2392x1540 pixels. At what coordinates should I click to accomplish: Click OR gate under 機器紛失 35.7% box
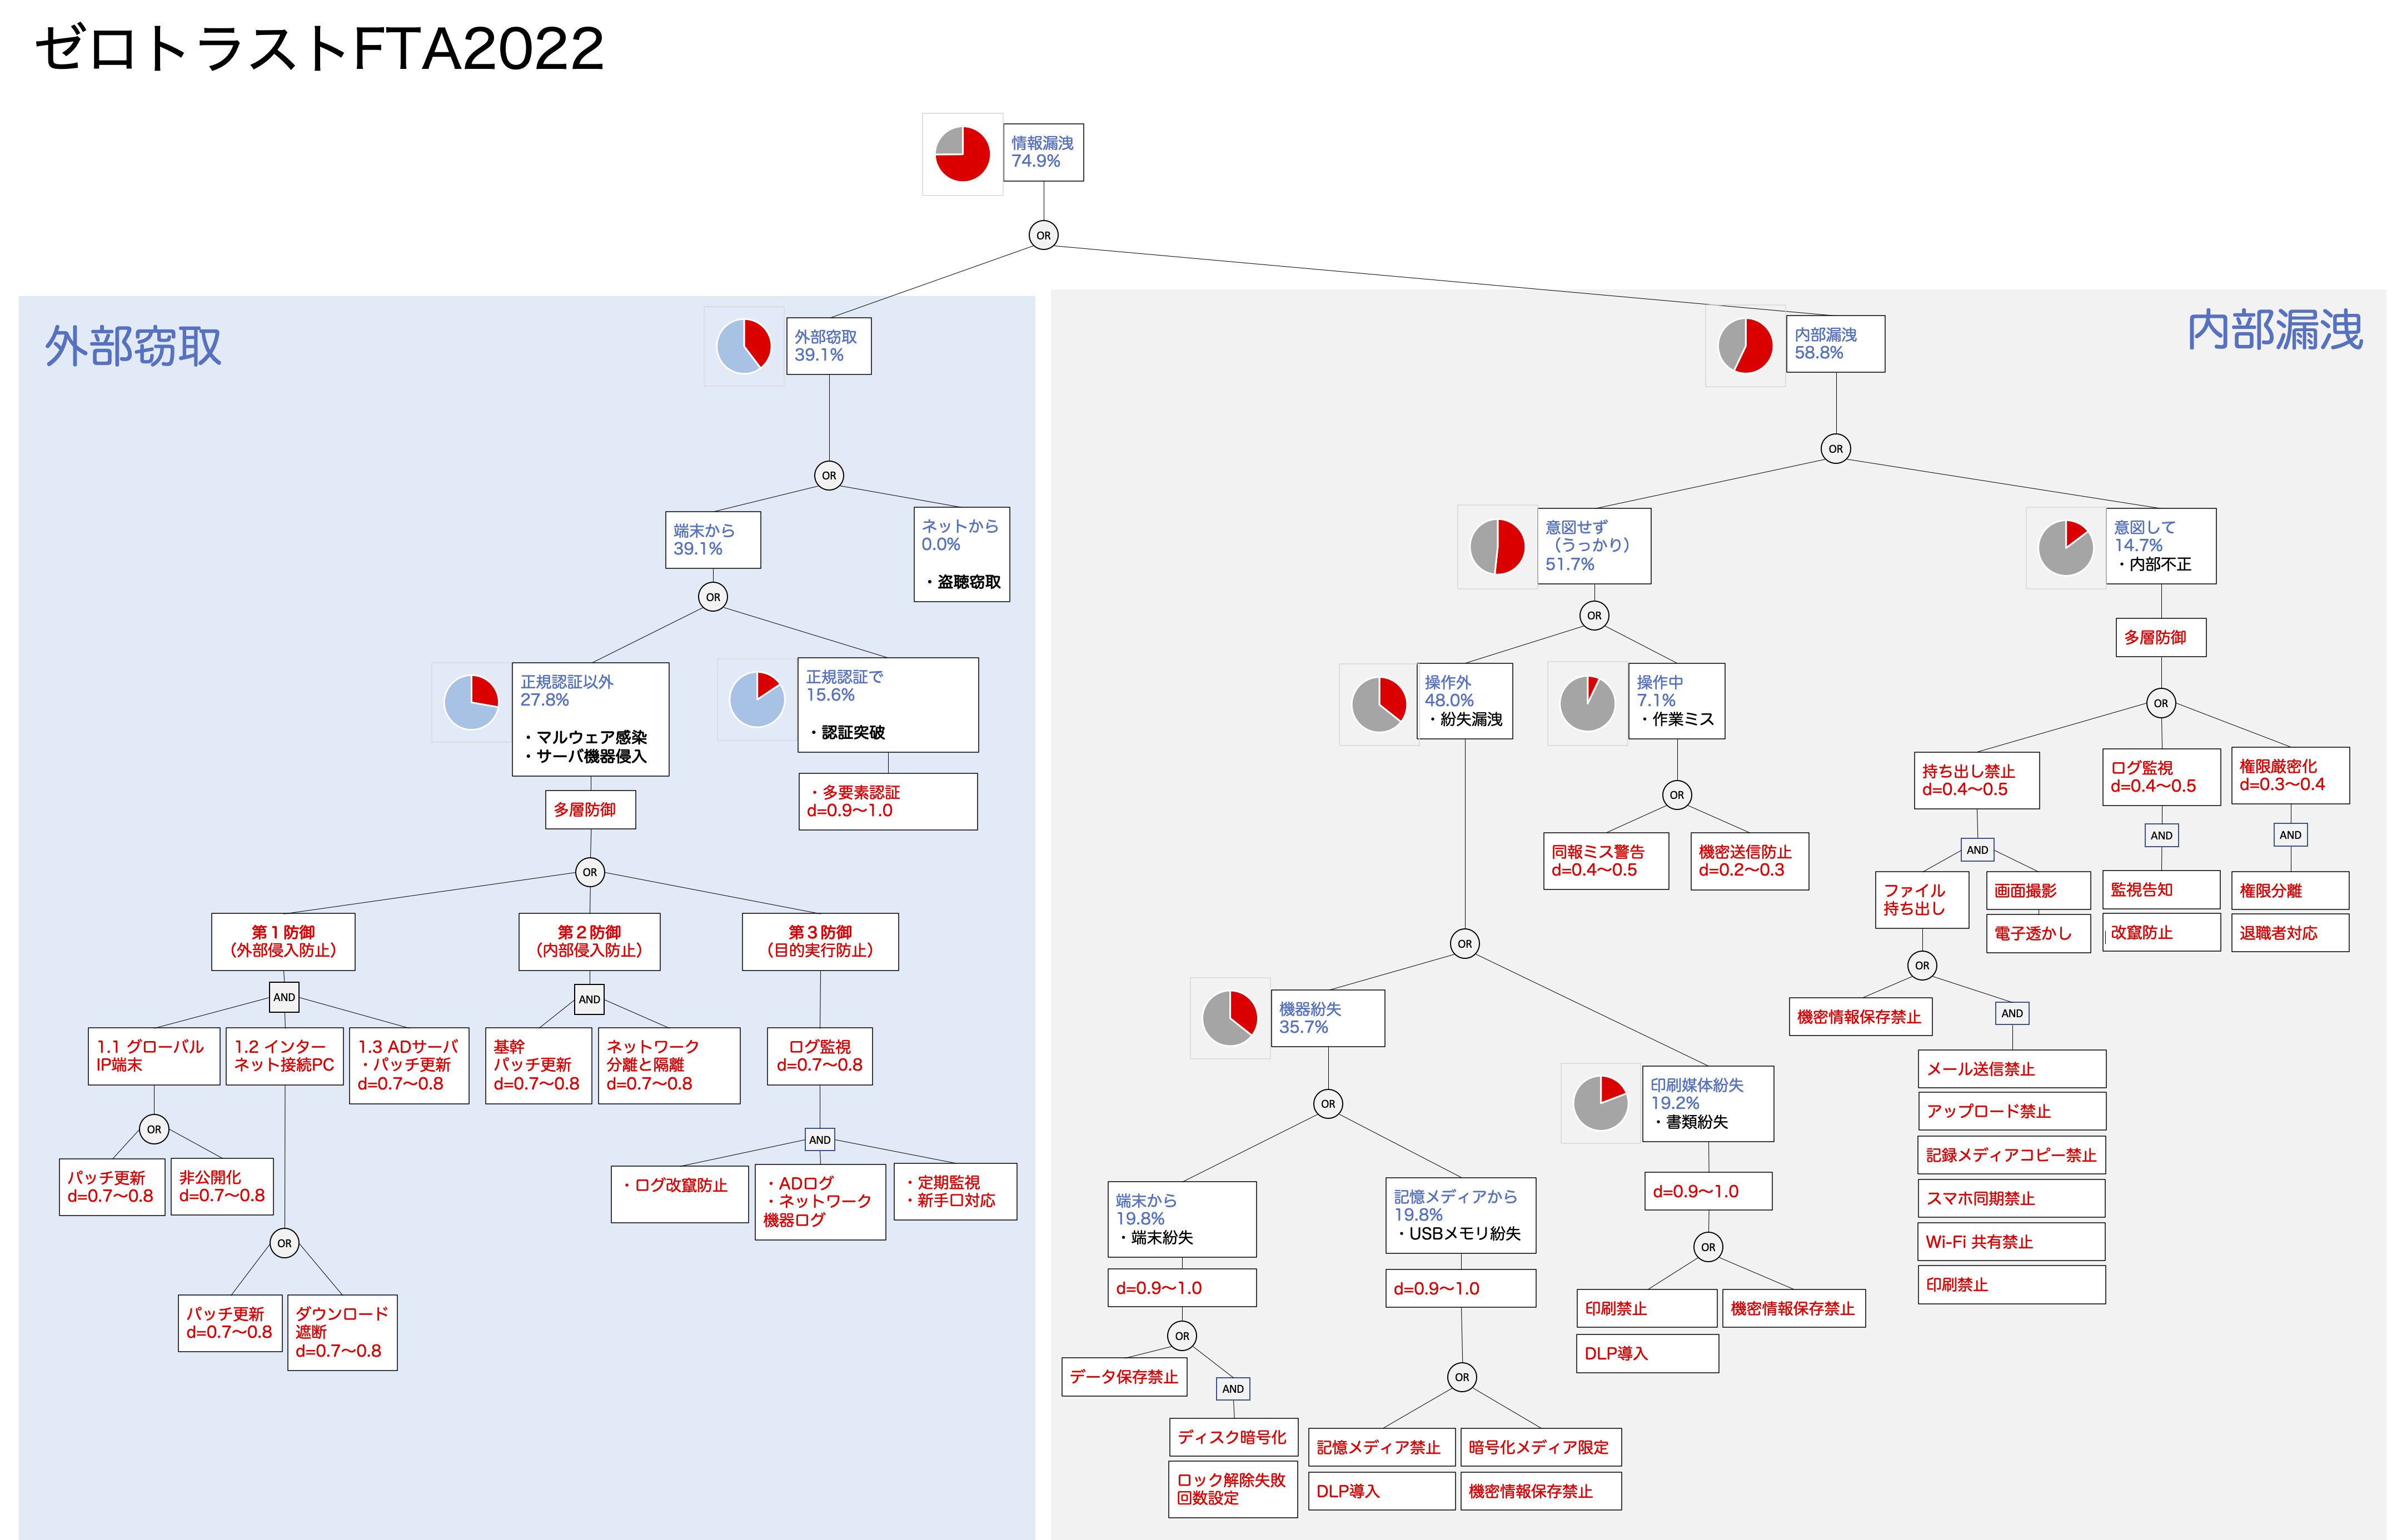(1328, 1104)
